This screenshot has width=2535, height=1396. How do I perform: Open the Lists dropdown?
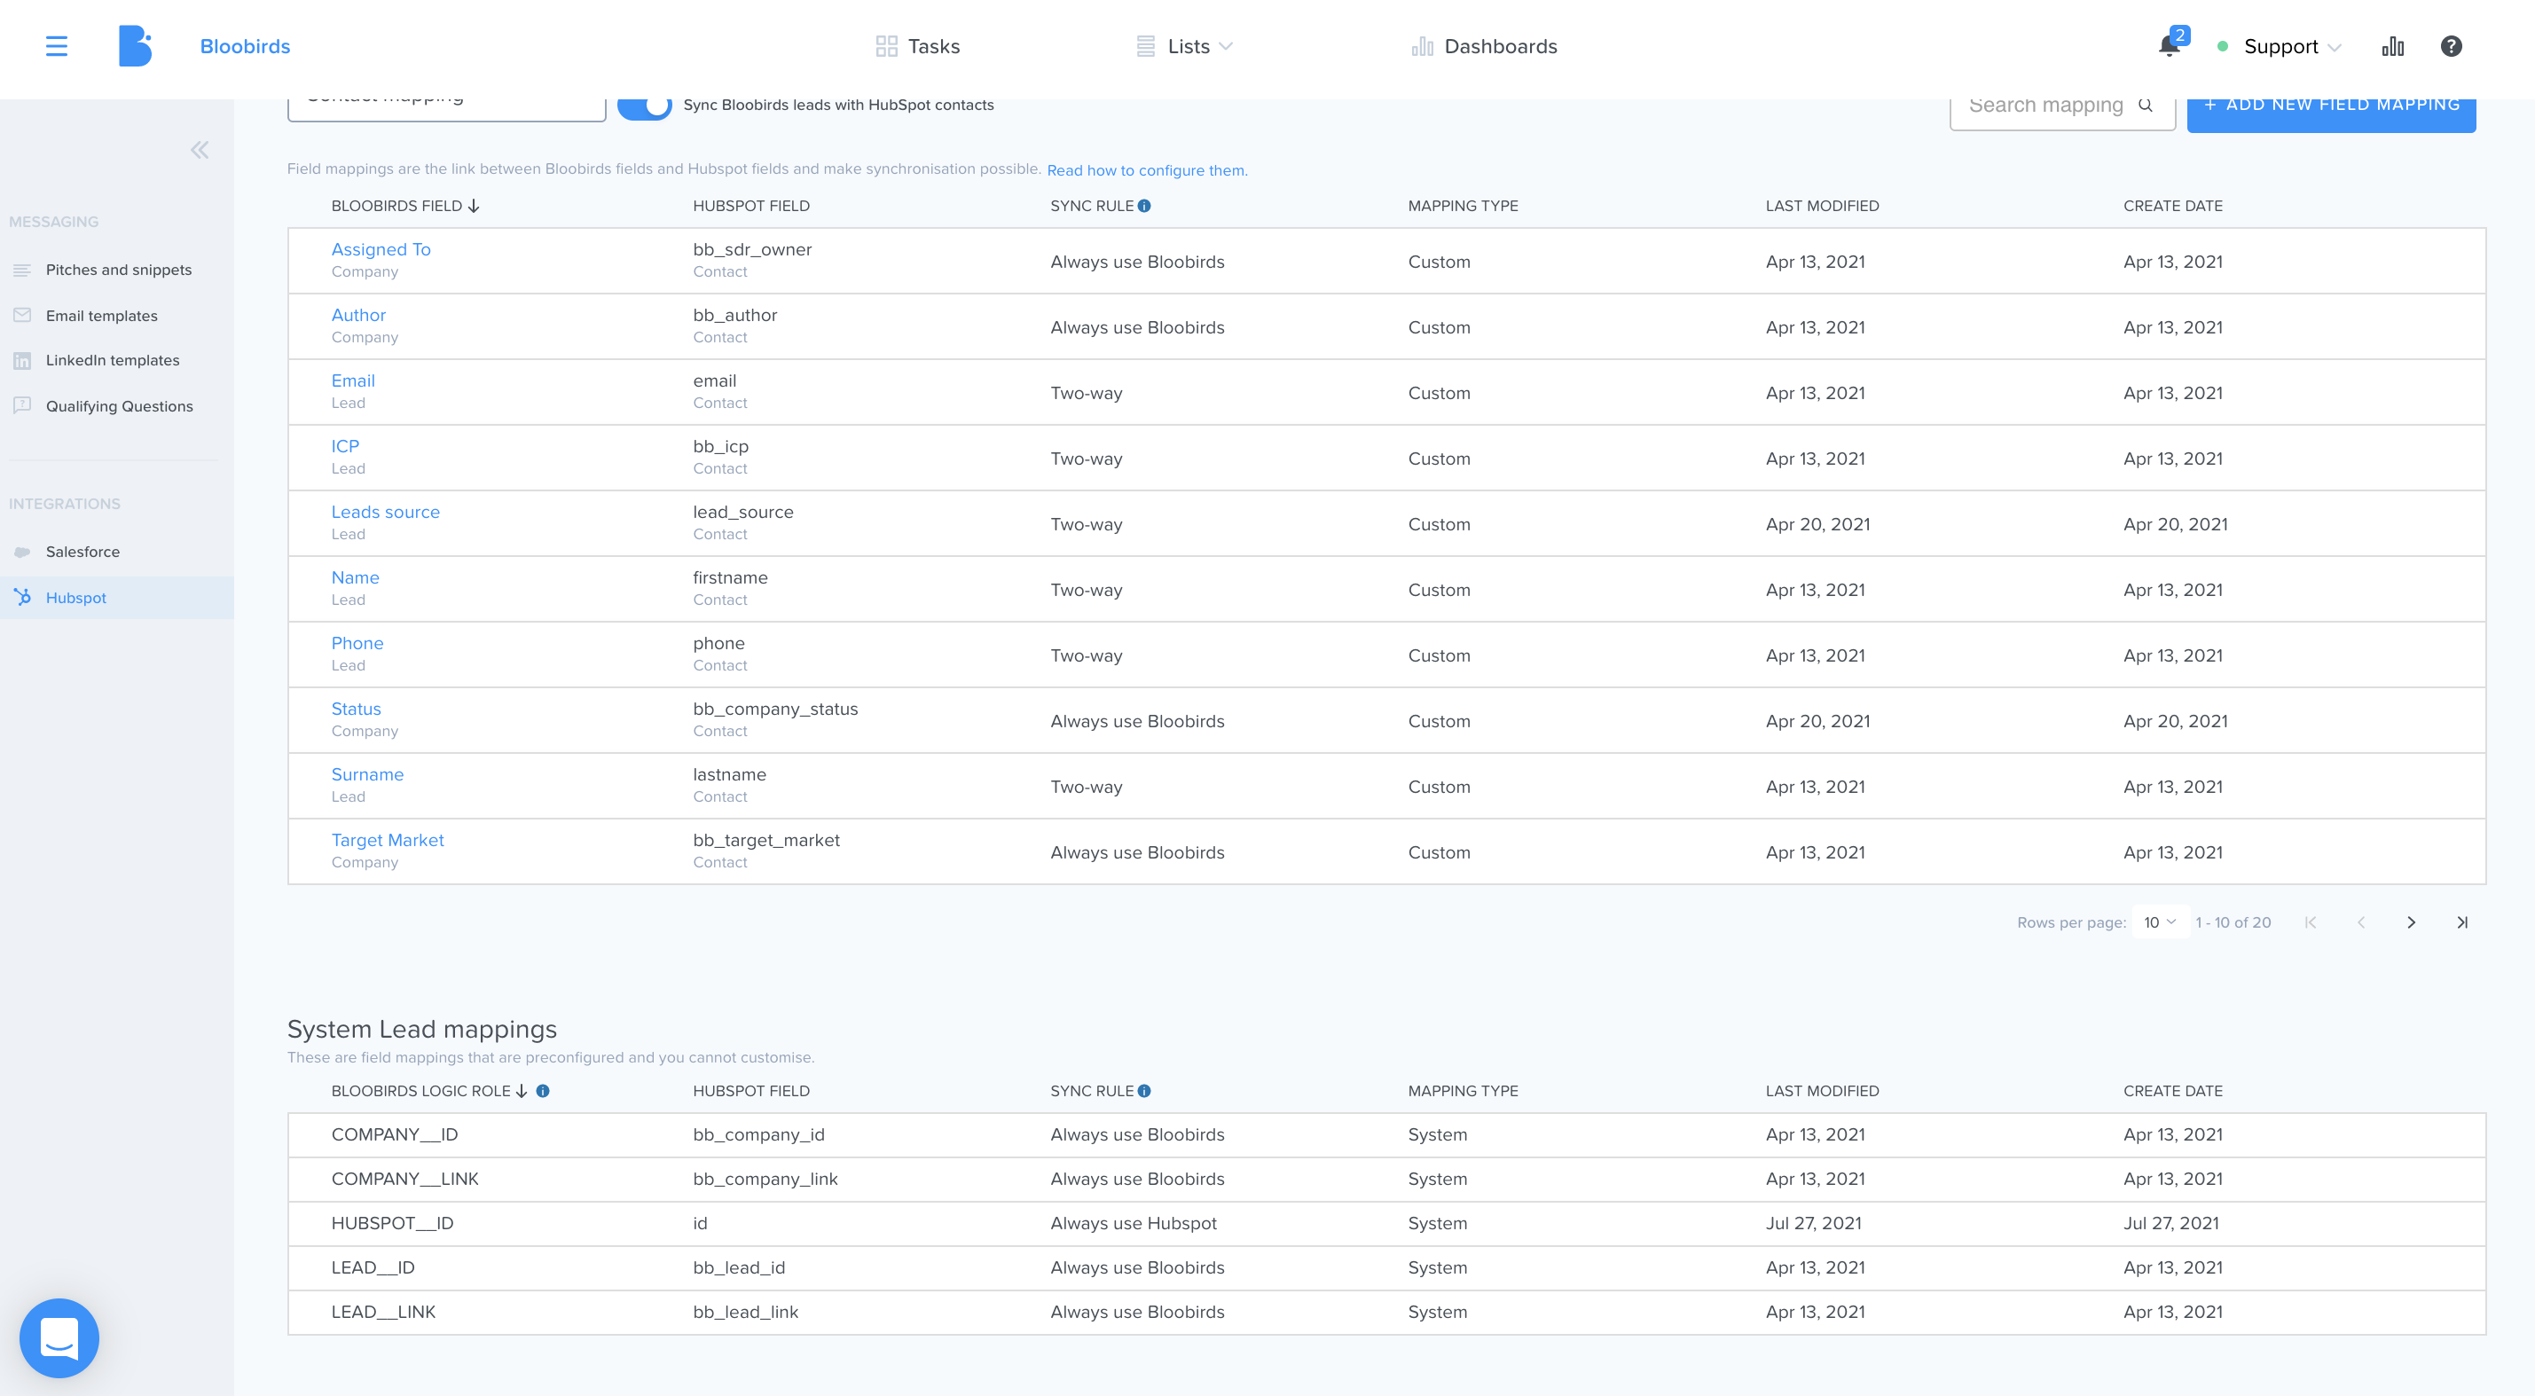1185,46
